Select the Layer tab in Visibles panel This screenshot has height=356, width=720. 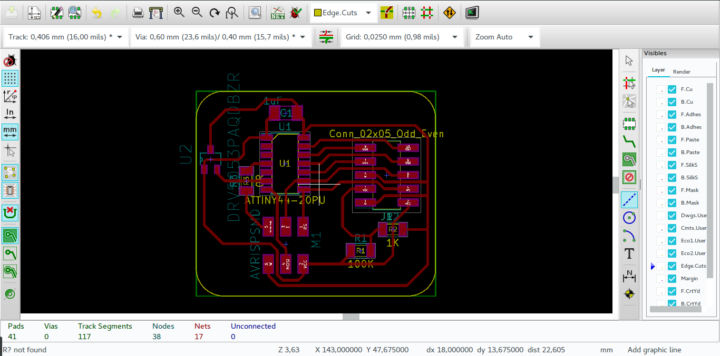click(x=658, y=69)
